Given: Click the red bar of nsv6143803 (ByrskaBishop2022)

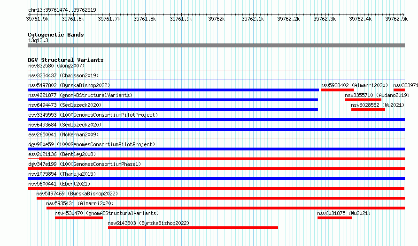Looking at the screenshot, I should tap(193, 228).
